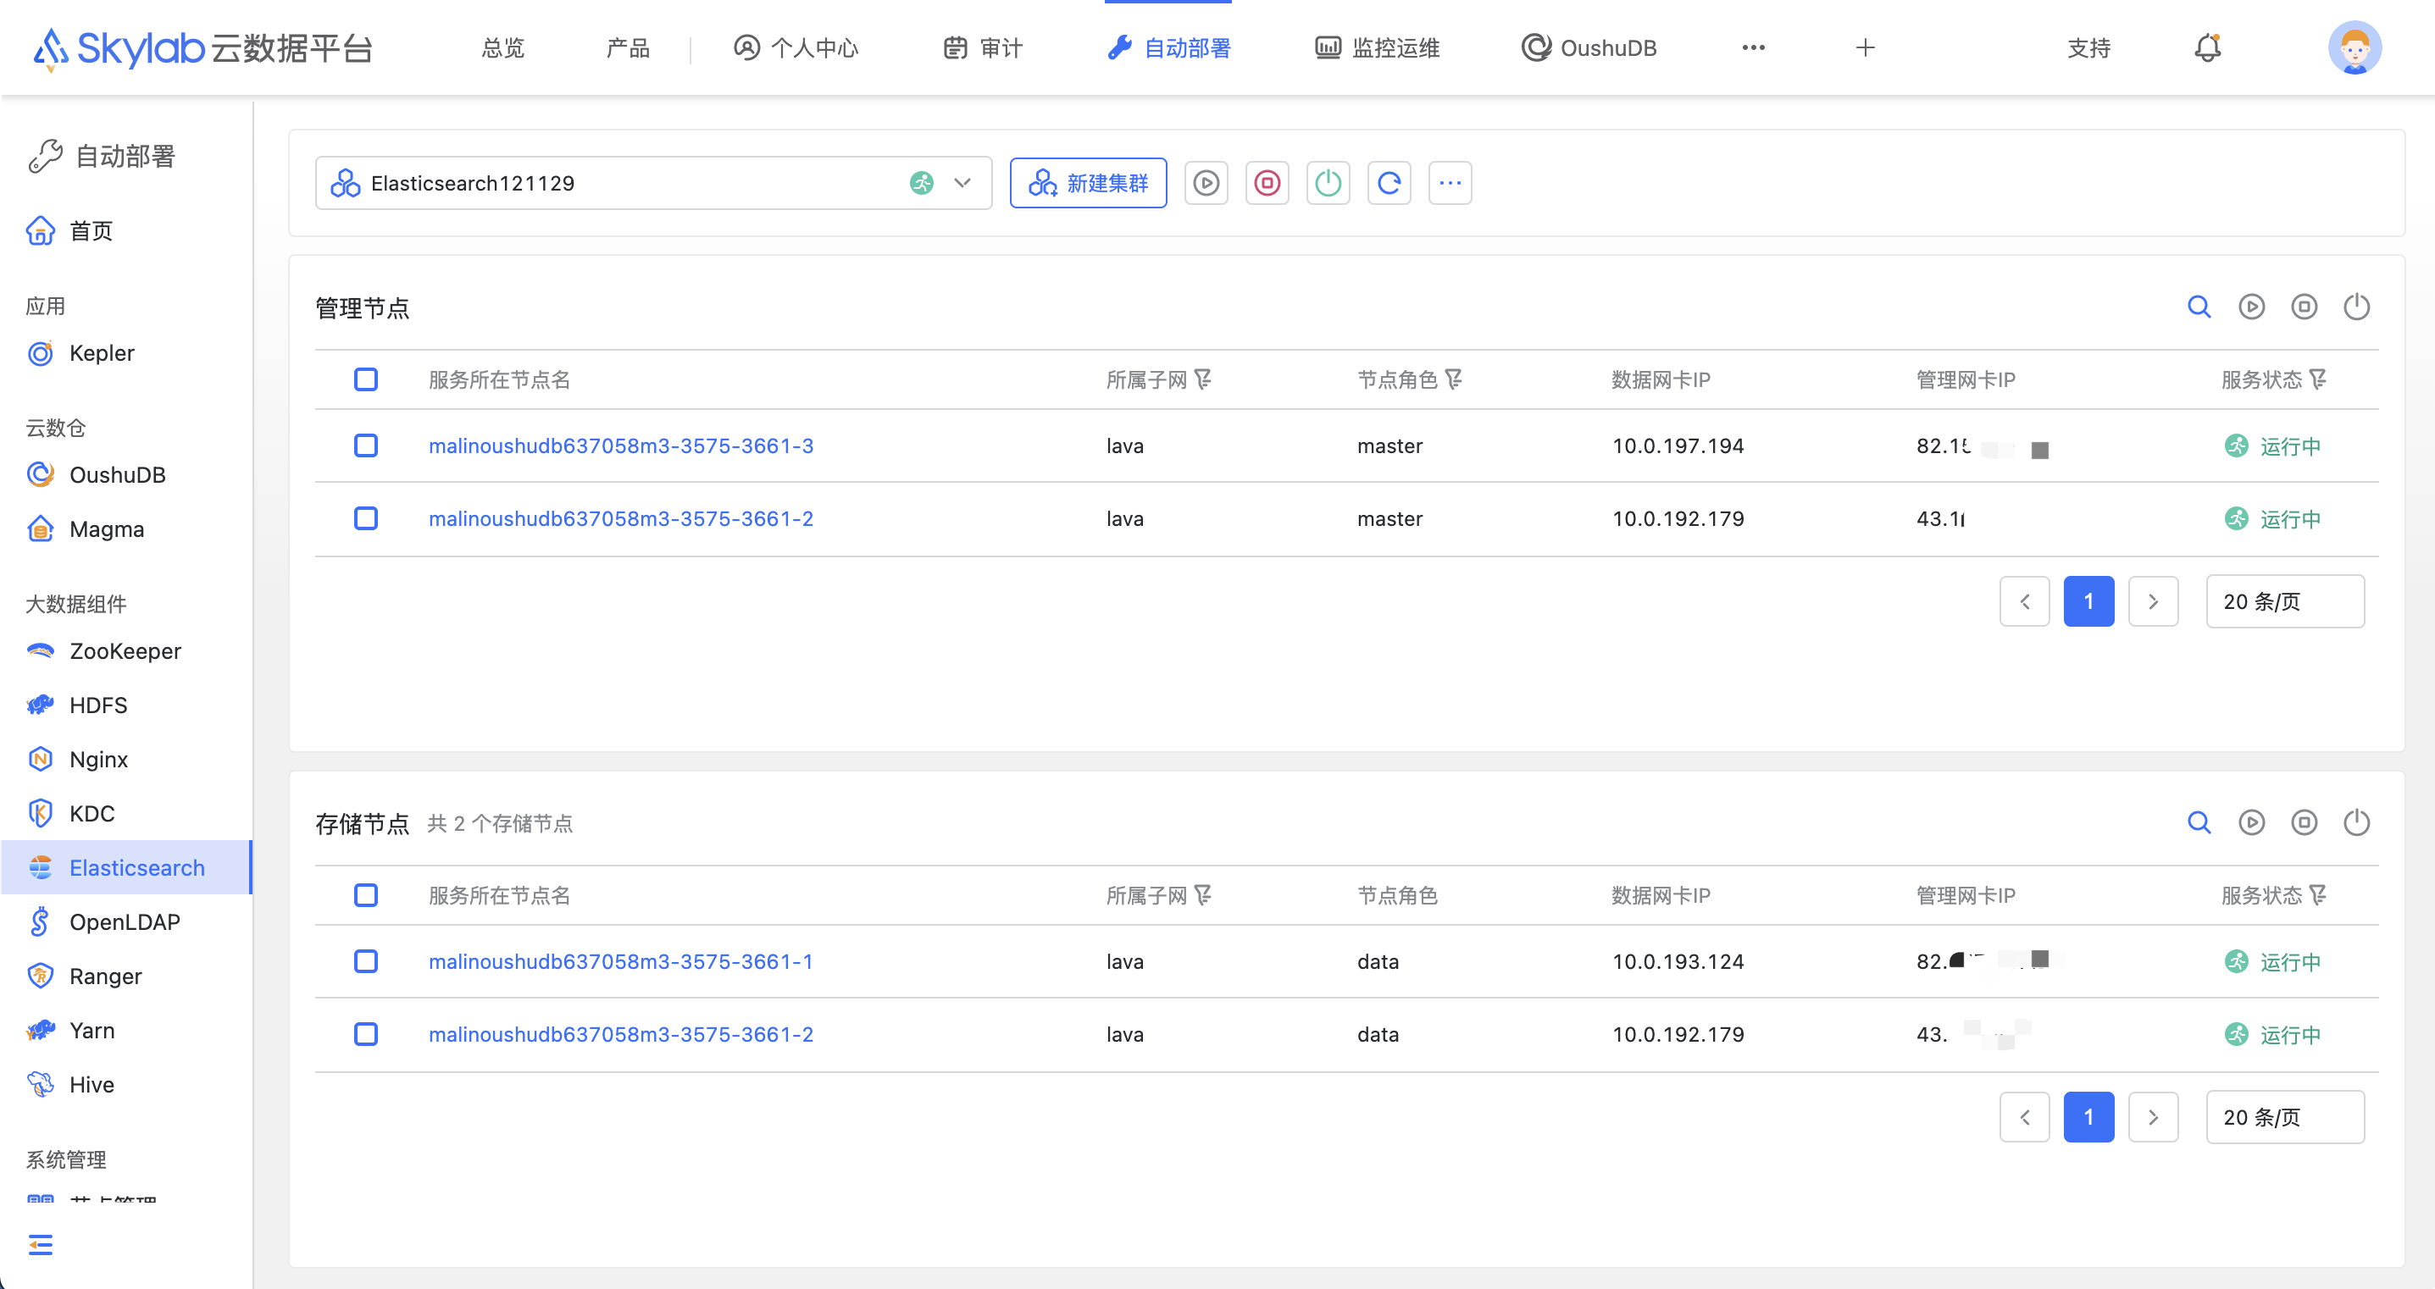
Task: Search within the 管理节点 table
Action: (2199, 307)
